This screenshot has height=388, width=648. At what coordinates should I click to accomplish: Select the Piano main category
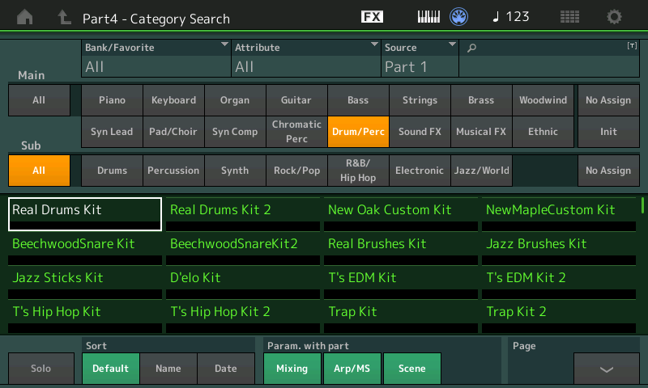click(x=112, y=100)
